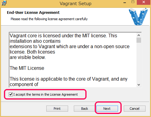Open the installer icon system menu
This screenshot has width=151, height=117.
coord(4,3)
